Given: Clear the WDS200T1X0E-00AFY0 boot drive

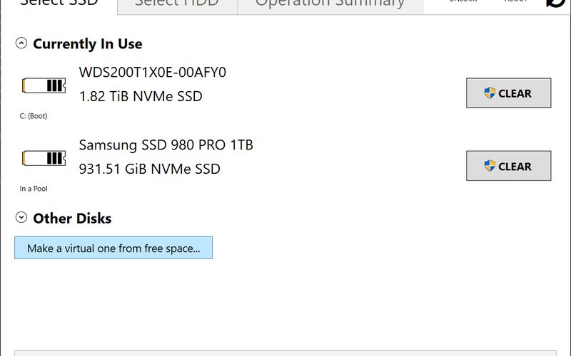Looking at the screenshot, I should point(508,93).
